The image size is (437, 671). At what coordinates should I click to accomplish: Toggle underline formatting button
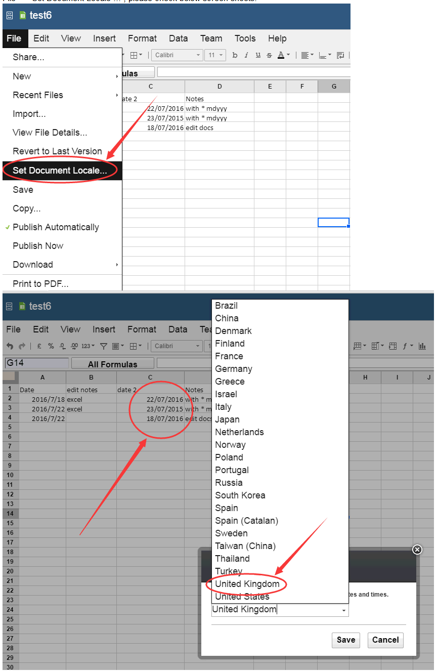click(258, 55)
